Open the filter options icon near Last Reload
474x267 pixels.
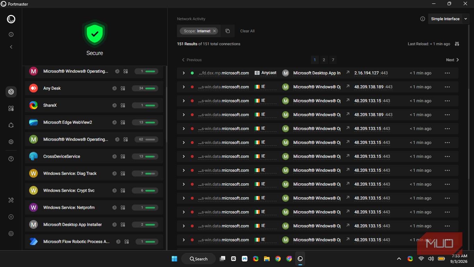[x=457, y=44]
